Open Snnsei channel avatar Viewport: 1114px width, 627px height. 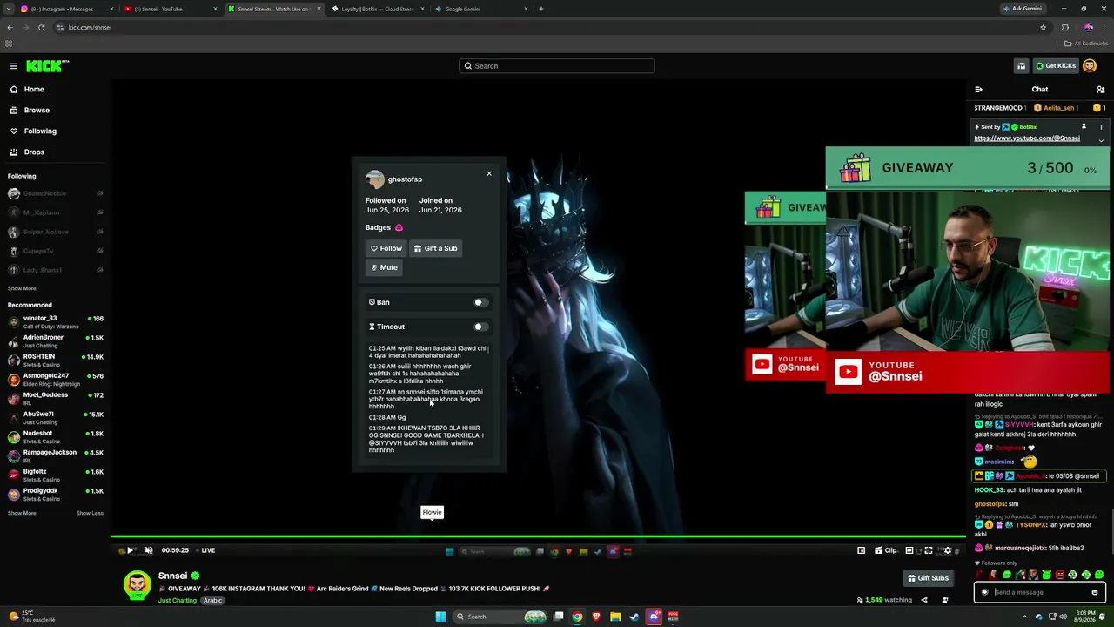(137, 584)
